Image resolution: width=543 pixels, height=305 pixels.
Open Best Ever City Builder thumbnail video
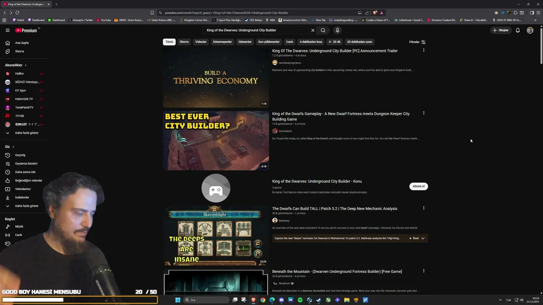click(x=216, y=141)
